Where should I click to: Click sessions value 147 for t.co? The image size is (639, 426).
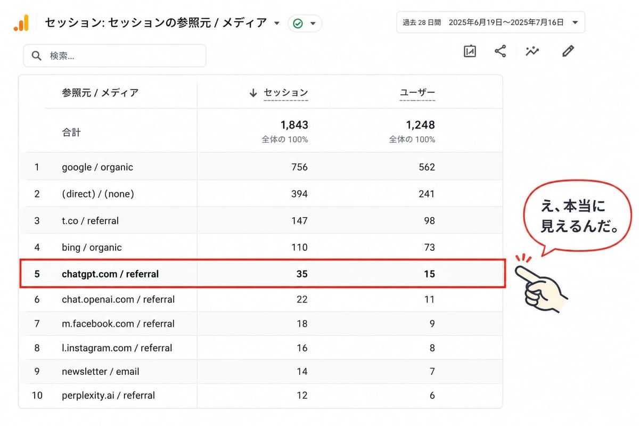[x=299, y=220]
